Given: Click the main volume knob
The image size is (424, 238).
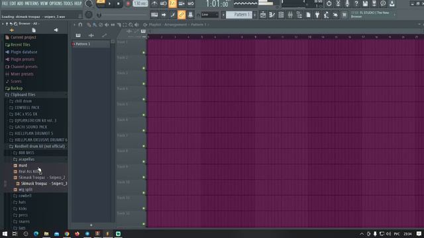Looking at the screenshot, I should pos(88,3).
